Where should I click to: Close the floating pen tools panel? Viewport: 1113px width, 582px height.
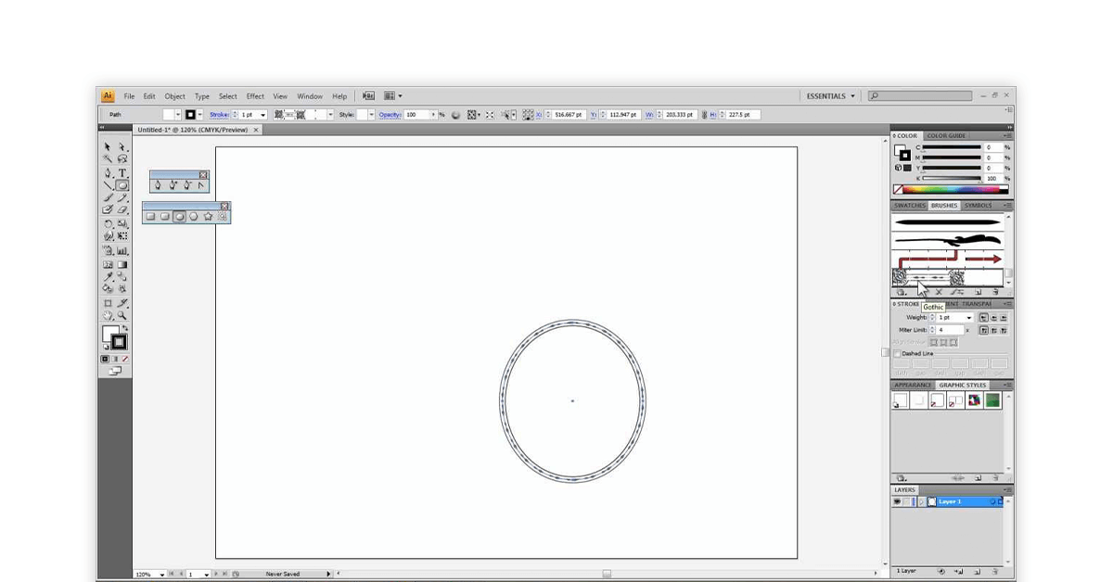click(203, 174)
